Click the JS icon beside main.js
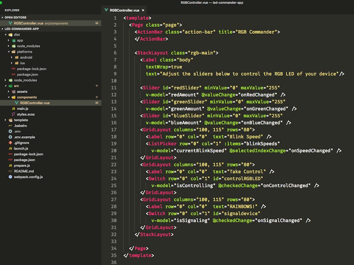The width and height of the screenshot is (354, 265). tap(13, 108)
